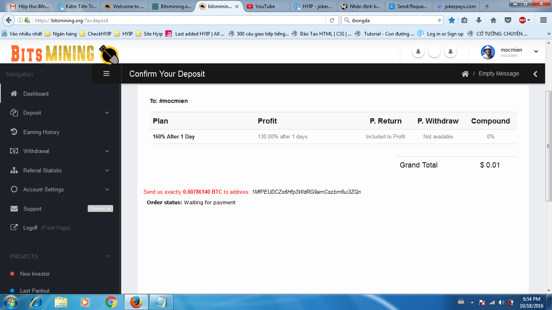Open the Windows Start button
This screenshot has width=552, height=310.
[x=11, y=302]
